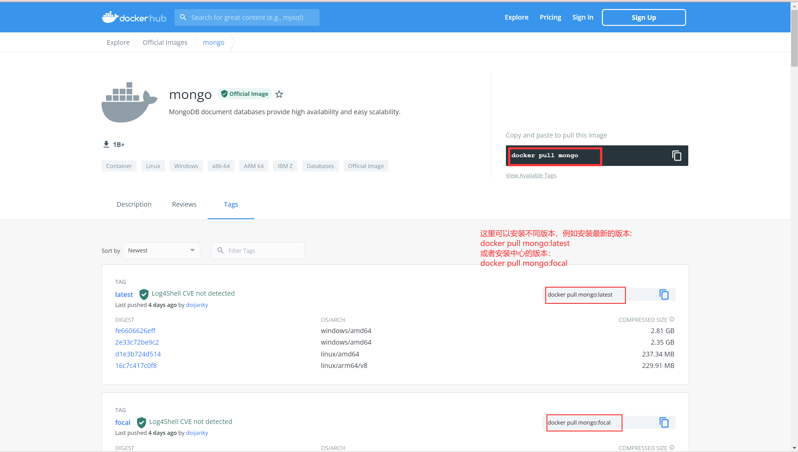The height and width of the screenshot is (452, 798).
Task: Open digest fe6606626eff
Action: click(135, 331)
